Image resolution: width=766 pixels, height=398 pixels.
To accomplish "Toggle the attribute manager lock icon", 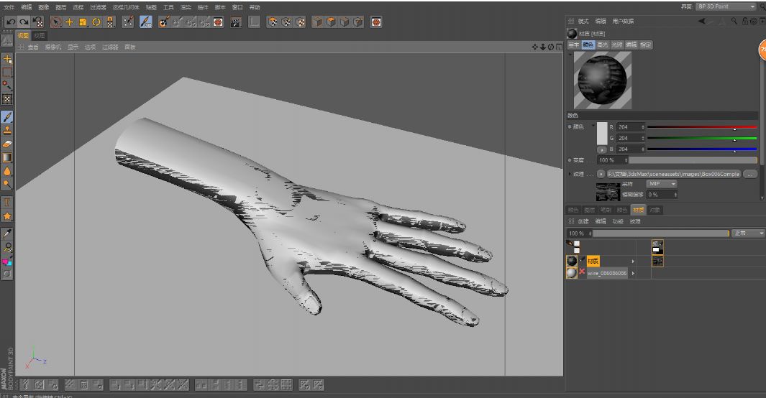I will [x=745, y=21].
